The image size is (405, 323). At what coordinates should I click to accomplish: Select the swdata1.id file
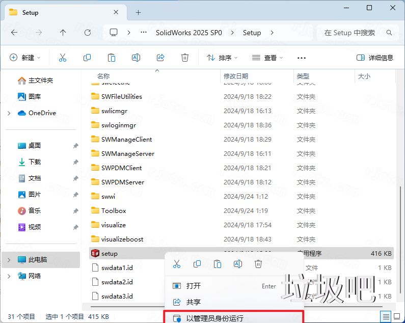click(x=113, y=267)
